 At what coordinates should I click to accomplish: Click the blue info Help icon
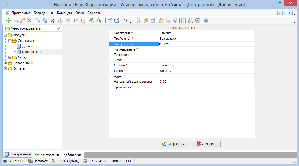[x=206, y=20]
